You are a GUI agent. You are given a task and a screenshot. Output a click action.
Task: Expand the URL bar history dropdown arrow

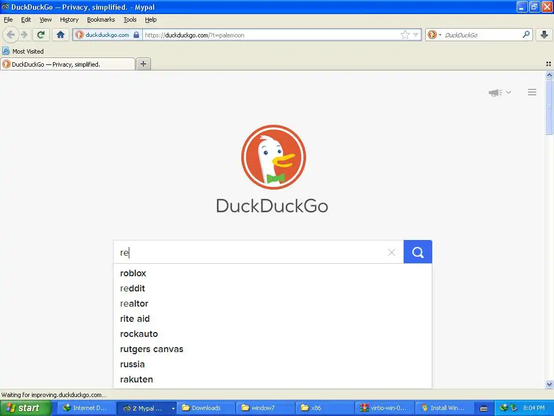pos(416,35)
